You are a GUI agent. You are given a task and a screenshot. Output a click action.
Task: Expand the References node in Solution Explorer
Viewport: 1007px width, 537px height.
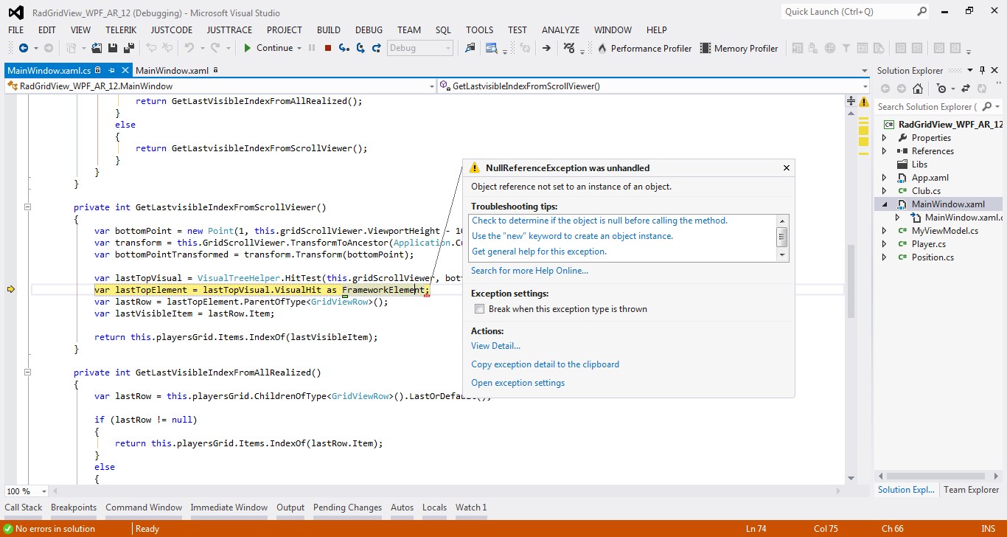point(885,151)
